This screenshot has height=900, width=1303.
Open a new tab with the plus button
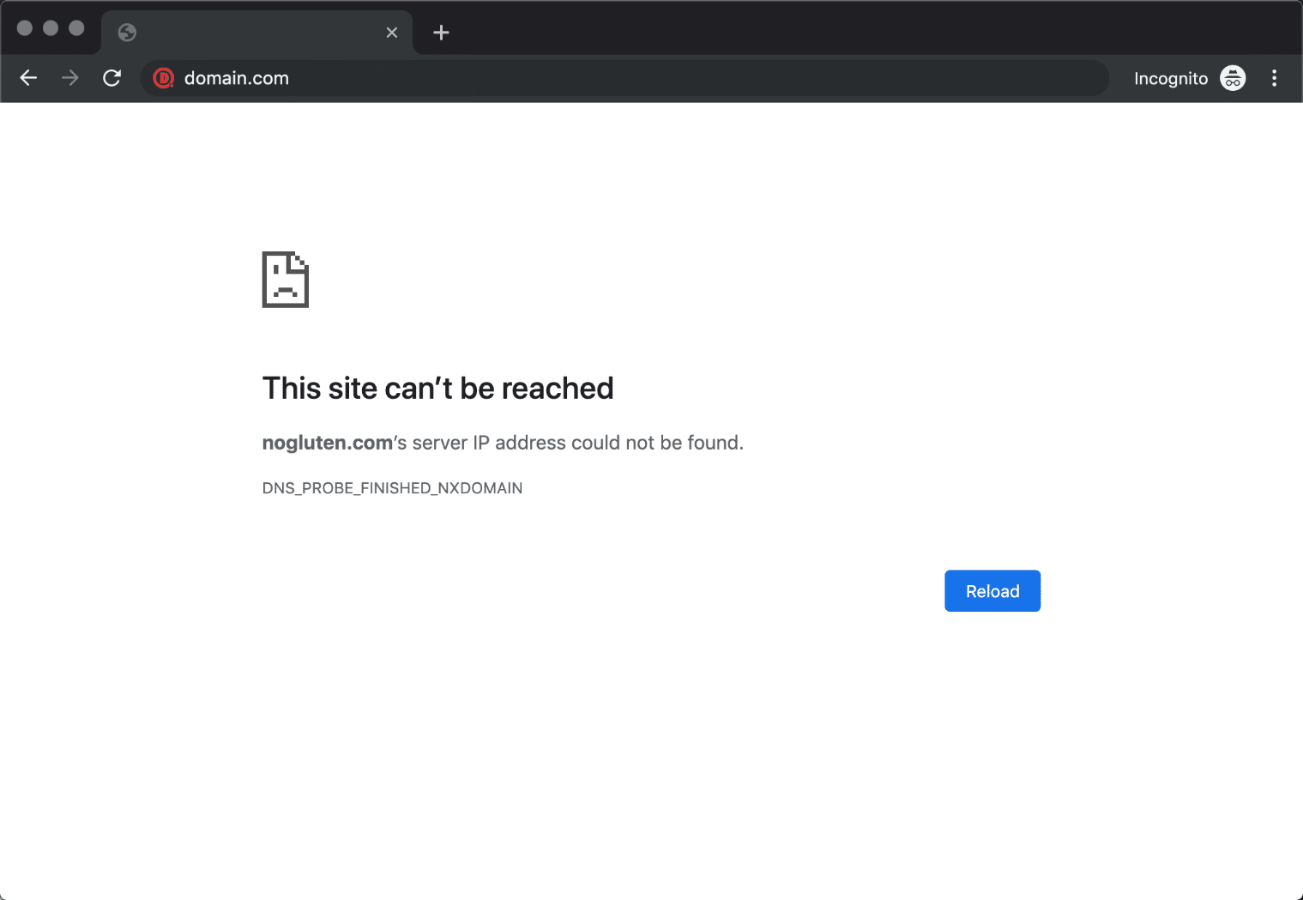441,33
